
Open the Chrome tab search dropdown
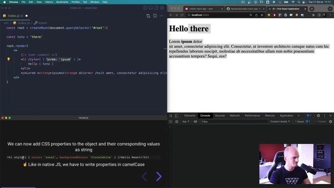330,9
